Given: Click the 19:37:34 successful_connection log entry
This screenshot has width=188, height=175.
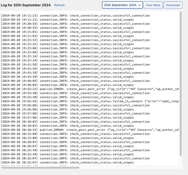Looking at the screenshot, I should click(x=75, y=56).
